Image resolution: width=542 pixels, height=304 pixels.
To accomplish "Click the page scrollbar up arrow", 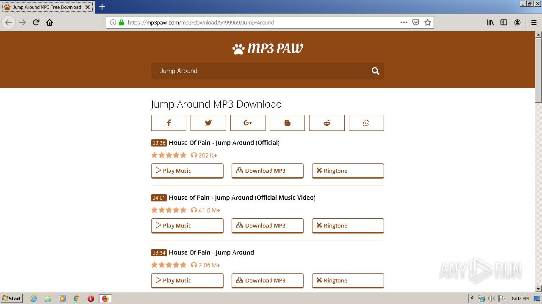I will pos(539,35).
